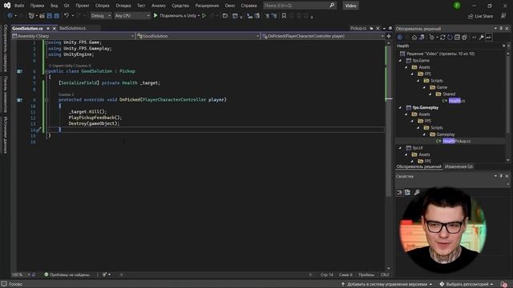The height and width of the screenshot is (288, 513).
Task: Clear the Health search in Solution Explorer
Action: 504,46
